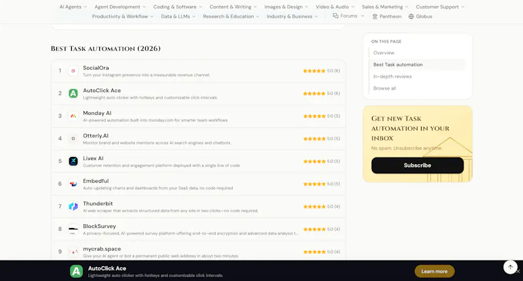Click Otterly.AI 5.0 (5) rating
Viewport: 523px width, 281px height.
click(x=322, y=139)
